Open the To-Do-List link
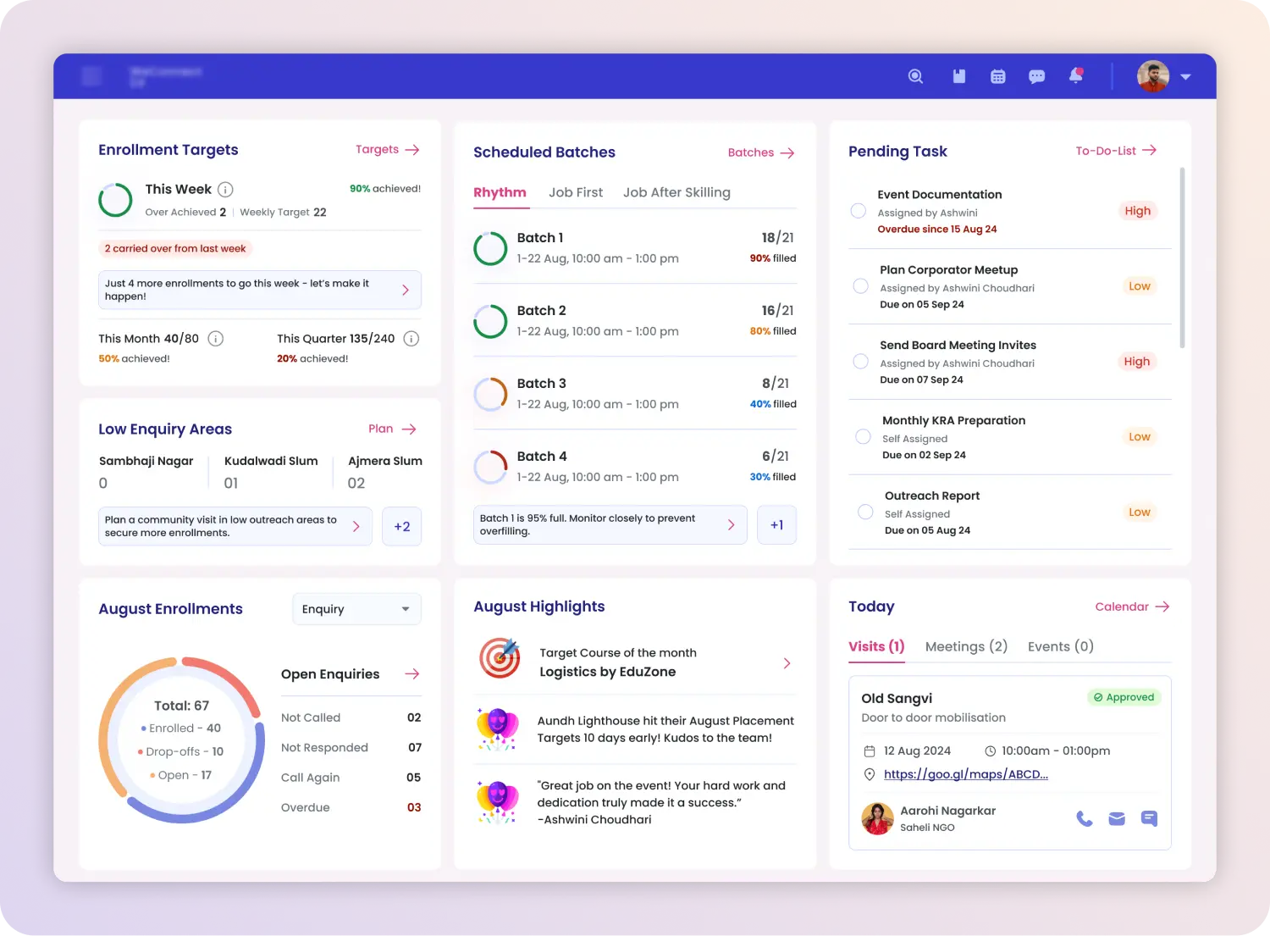 (x=1115, y=151)
